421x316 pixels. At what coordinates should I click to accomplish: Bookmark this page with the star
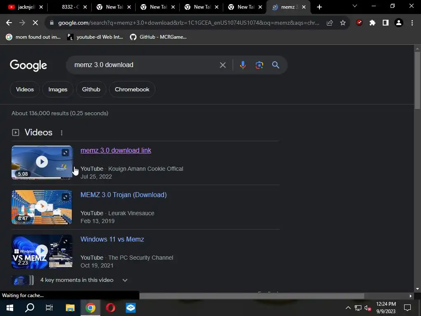[343, 23]
